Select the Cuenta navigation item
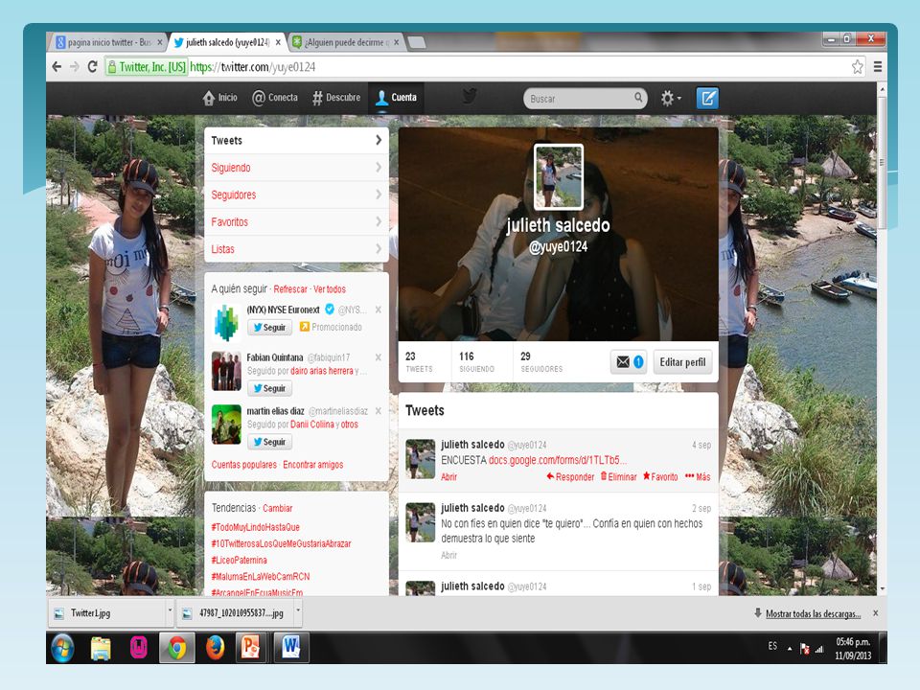 [x=396, y=98]
